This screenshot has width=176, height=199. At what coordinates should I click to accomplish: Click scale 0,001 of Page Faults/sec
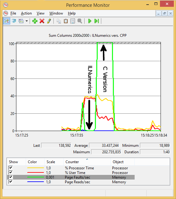tap(50, 177)
